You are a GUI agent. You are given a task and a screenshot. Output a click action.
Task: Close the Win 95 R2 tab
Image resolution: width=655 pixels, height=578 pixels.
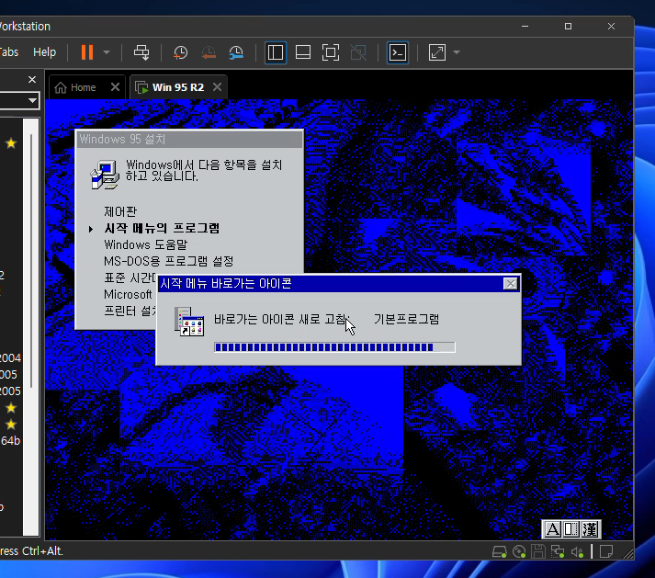(x=217, y=87)
